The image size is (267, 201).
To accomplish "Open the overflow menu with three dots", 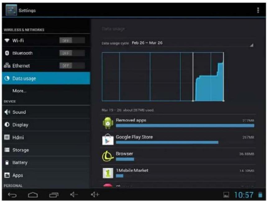I will pyautogui.click(x=258, y=10).
